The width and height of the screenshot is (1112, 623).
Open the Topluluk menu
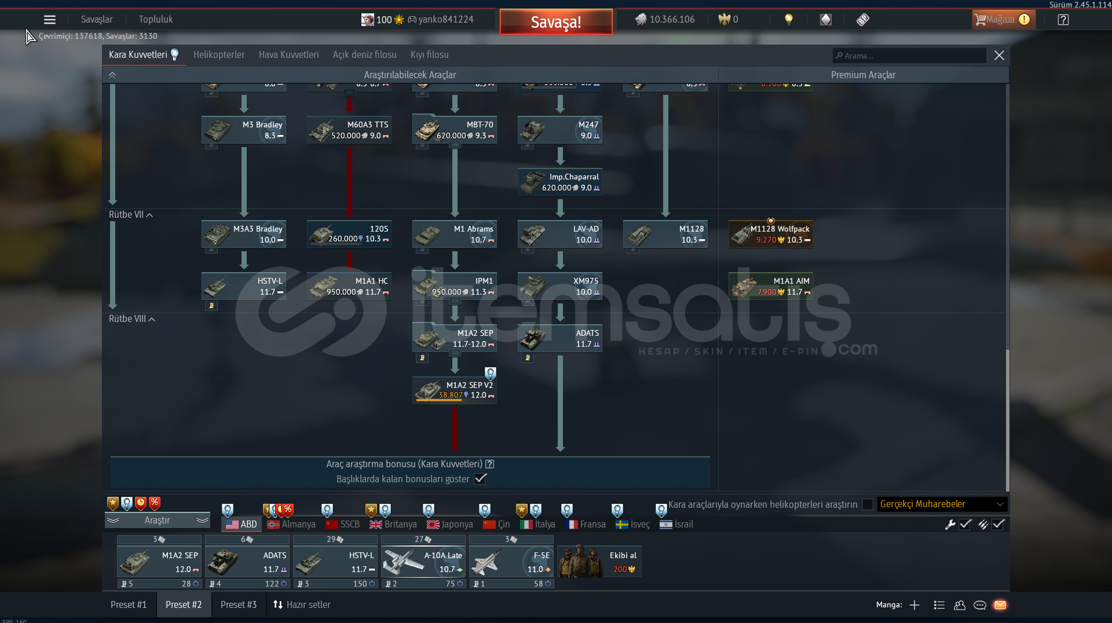click(156, 20)
